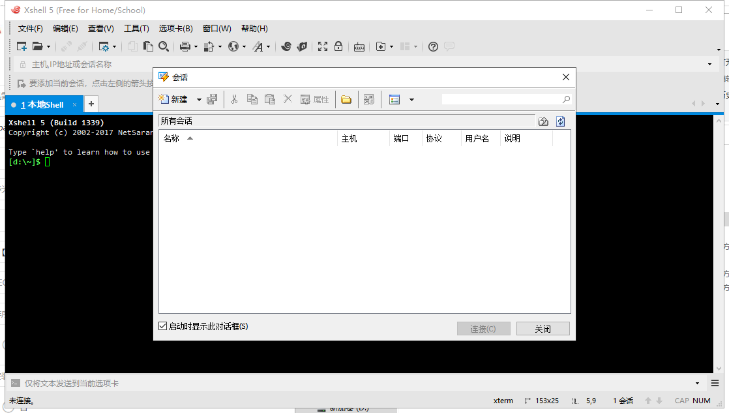
Task: Click the Print icon in main toolbar
Action: (185, 46)
